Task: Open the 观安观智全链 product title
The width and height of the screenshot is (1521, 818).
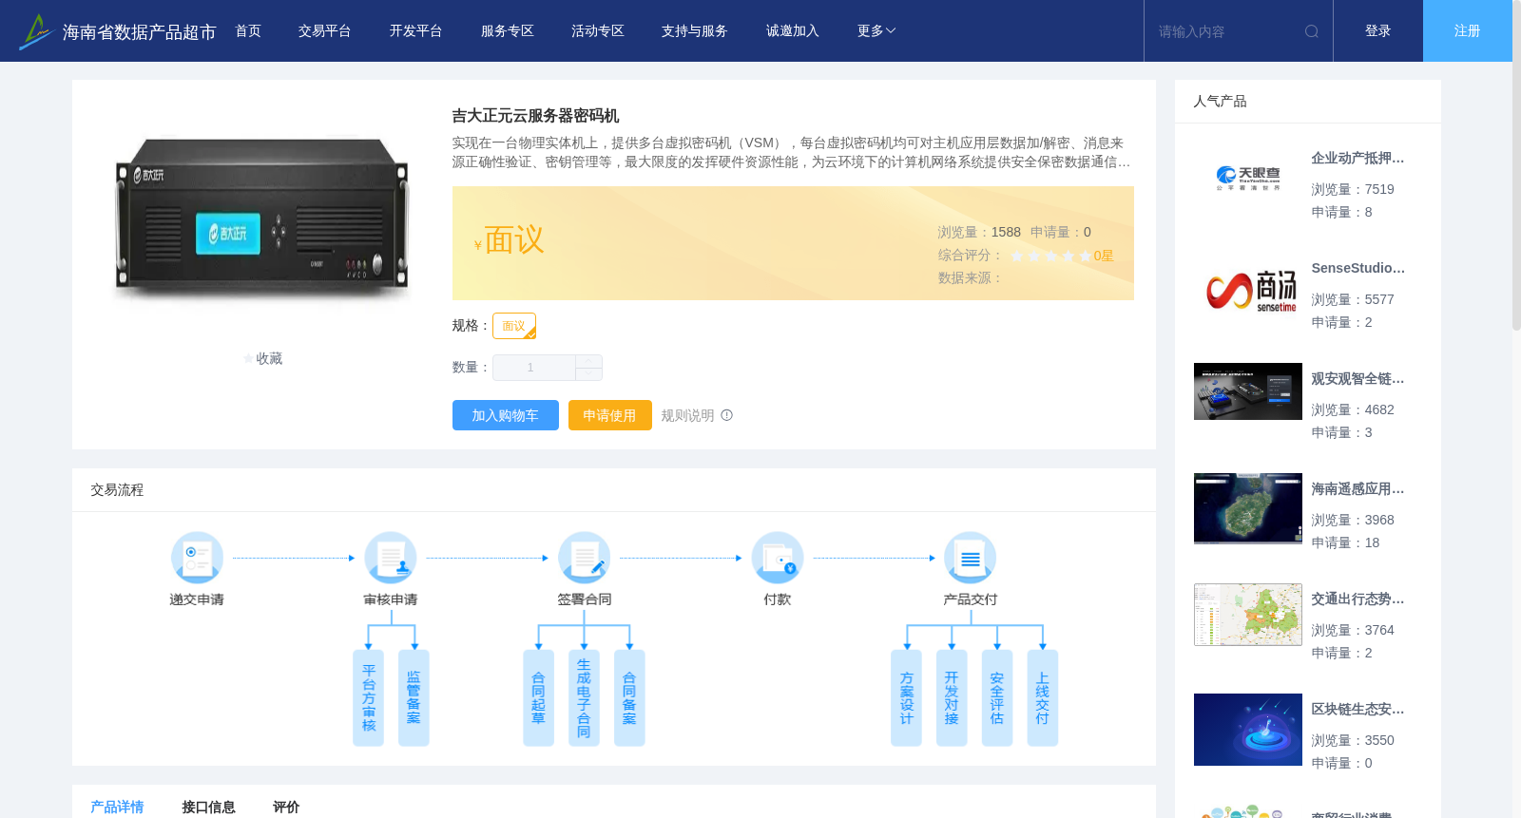Action: tap(1357, 379)
